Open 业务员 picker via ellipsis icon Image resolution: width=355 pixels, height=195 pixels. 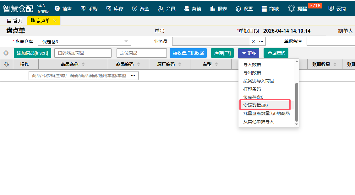point(261,42)
